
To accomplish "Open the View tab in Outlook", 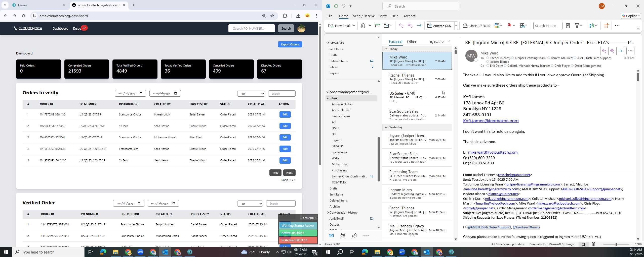I will click(x=383, y=16).
